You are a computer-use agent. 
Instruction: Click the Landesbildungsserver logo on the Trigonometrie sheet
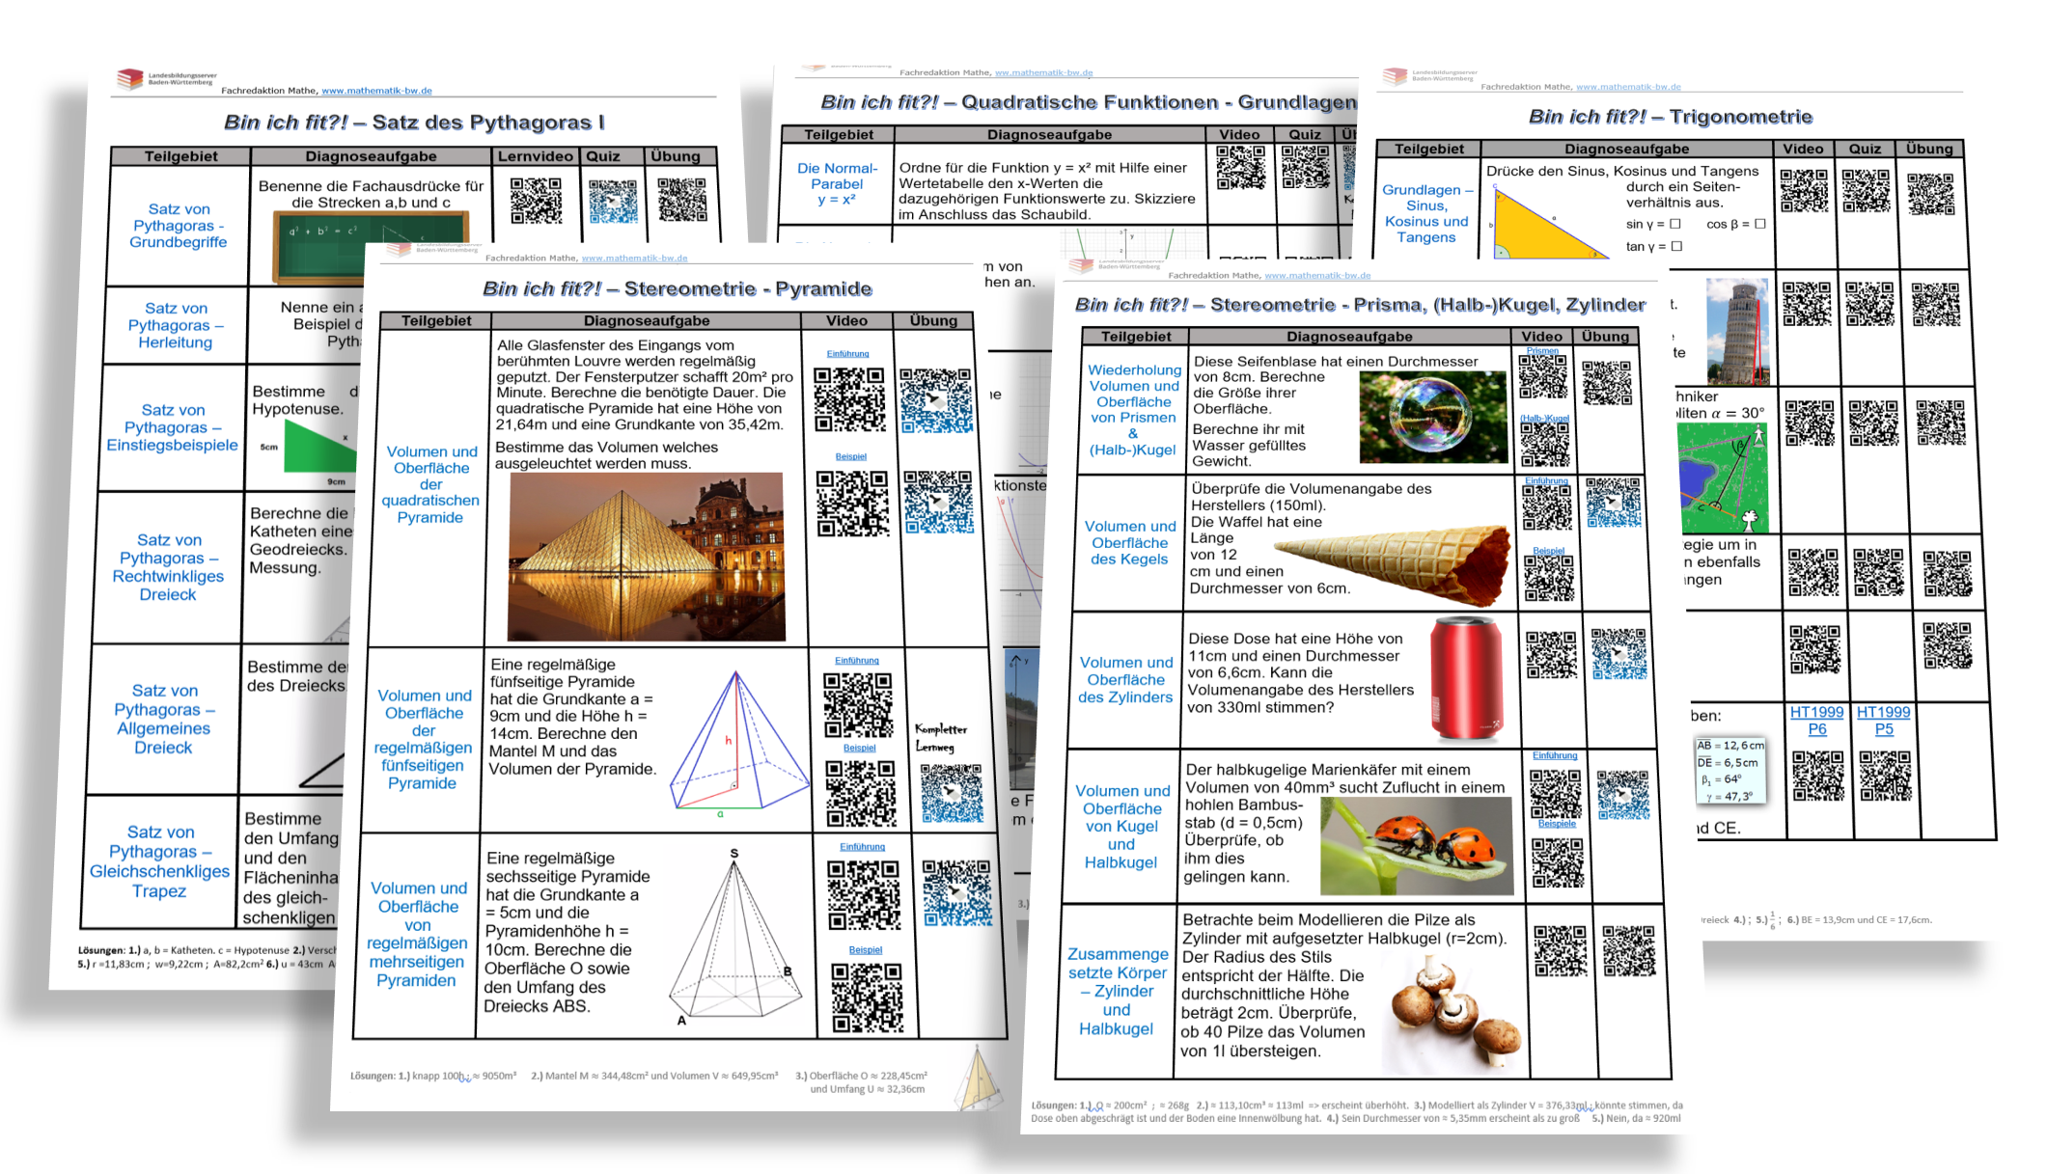pyautogui.click(x=1429, y=76)
